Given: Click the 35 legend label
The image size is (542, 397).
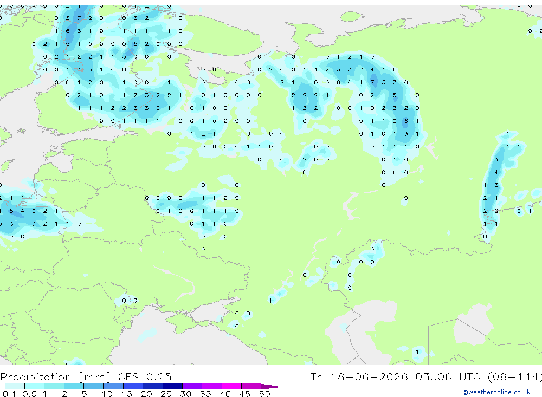Looking at the screenshot, I should coord(205,394).
